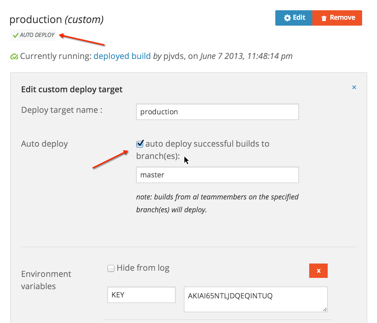Click the AKIAI65NTLJDQEQINTUQ value textarea

click(x=256, y=299)
